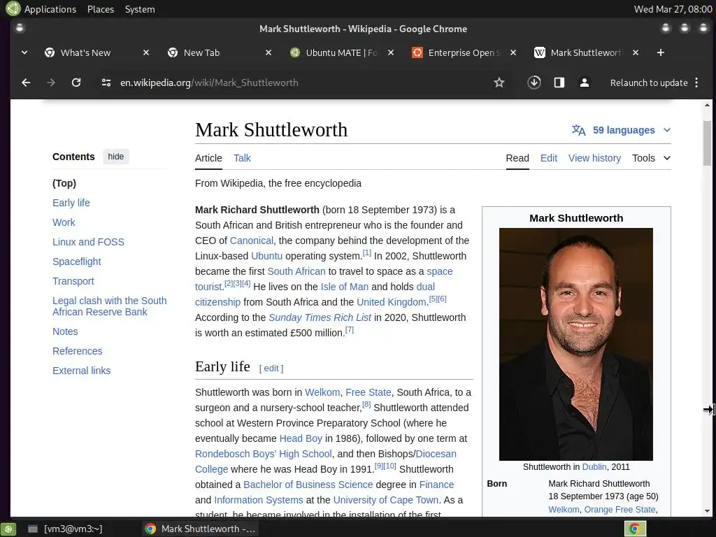Open the Isle of Man link
Screen dimensions: 716x537
click(344, 287)
